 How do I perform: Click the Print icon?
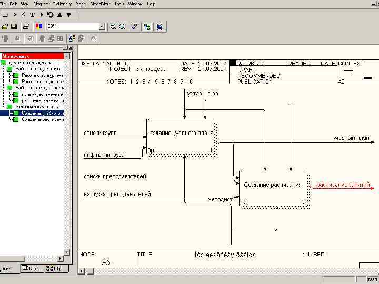26,26
